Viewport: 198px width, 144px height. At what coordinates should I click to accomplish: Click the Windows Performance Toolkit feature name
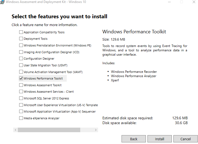43,78
